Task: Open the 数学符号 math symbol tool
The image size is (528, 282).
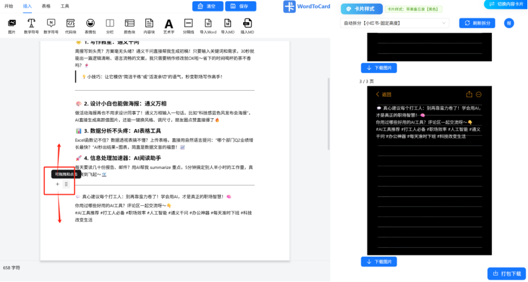Action: [31, 27]
